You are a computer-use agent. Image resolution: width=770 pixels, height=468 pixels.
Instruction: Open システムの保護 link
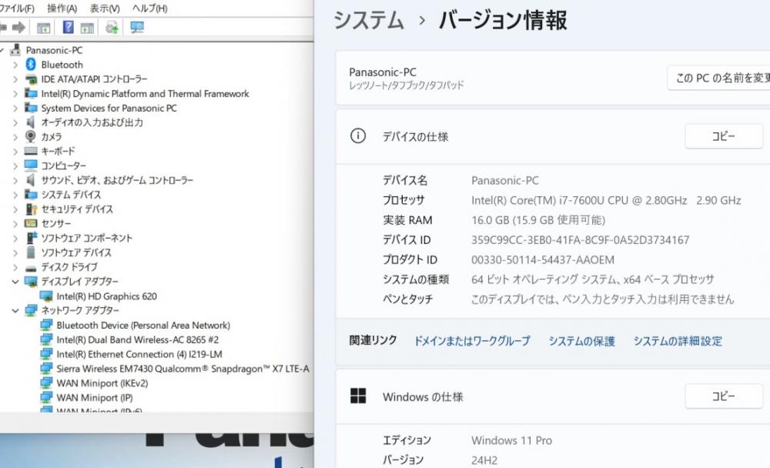581,341
